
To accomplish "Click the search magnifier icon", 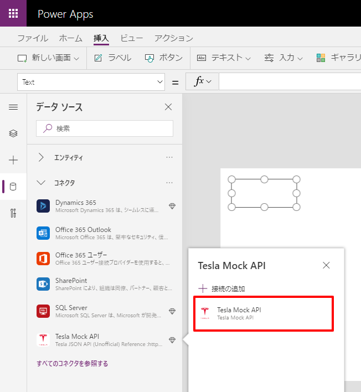I will (x=48, y=128).
